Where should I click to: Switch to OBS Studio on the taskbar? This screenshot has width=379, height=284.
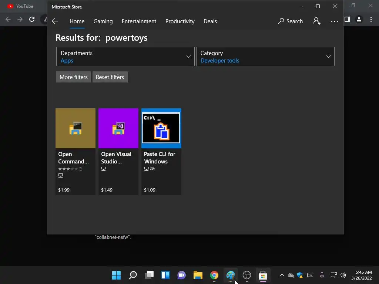pyautogui.click(x=247, y=275)
